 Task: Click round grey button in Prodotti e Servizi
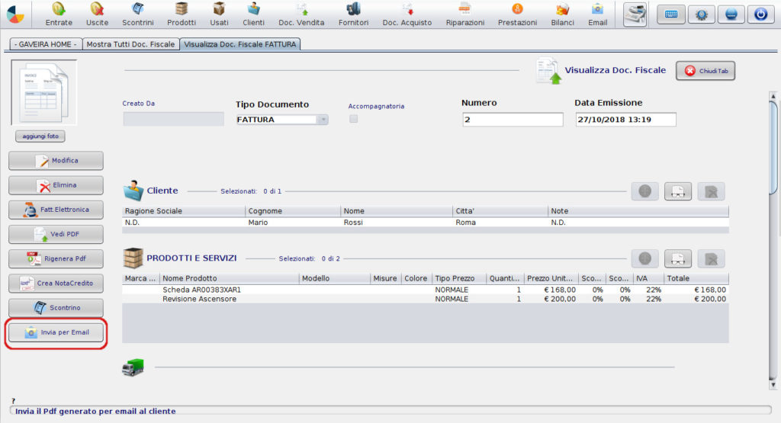pyautogui.click(x=645, y=259)
